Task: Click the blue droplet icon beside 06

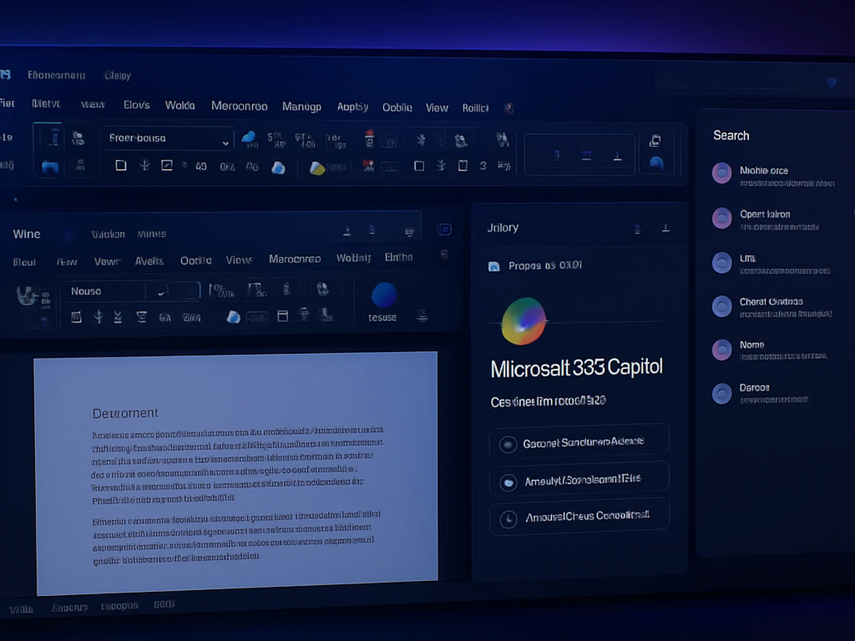Action: coord(278,167)
